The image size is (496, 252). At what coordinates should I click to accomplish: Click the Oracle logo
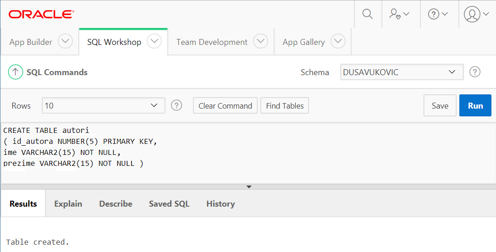(x=41, y=14)
